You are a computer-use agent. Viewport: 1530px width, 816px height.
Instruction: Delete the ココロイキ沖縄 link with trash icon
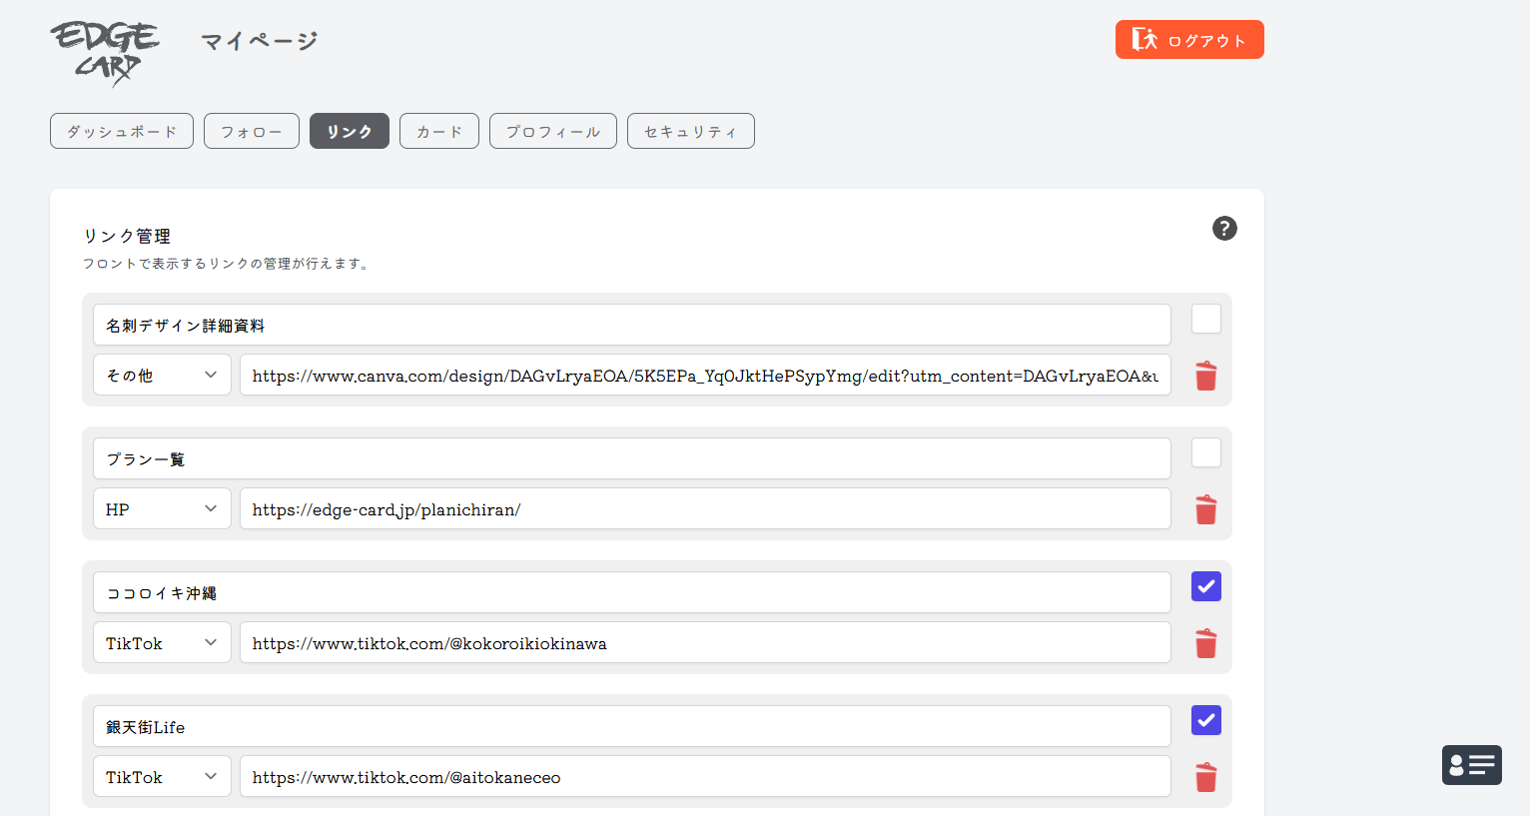[1205, 643]
